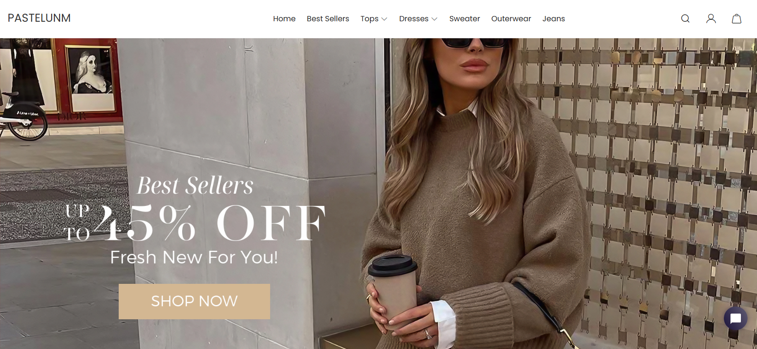Click the SHOP NOW button
This screenshot has width=757, height=349.
point(194,301)
